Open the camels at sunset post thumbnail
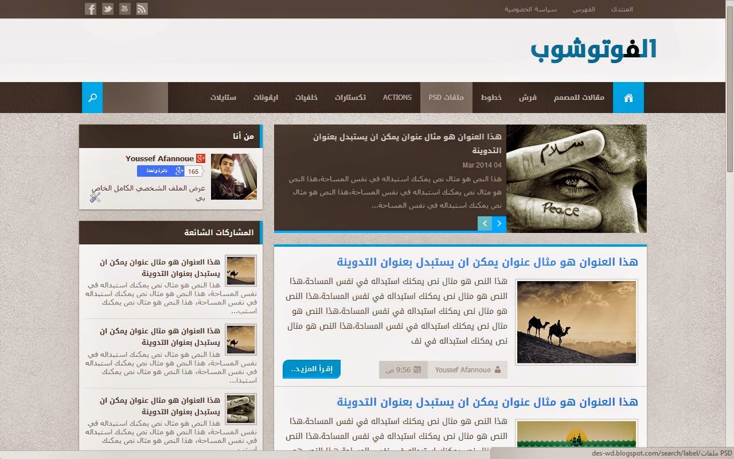The height and width of the screenshot is (459, 734). (x=577, y=322)
